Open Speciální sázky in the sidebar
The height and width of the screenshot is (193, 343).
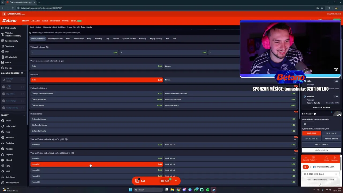coord(12,41)
